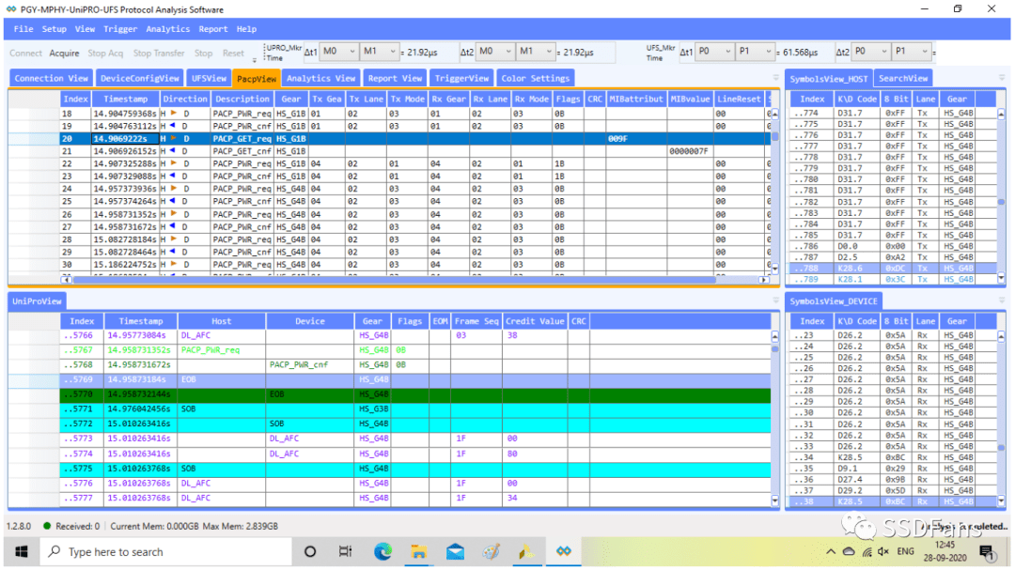Switch to the UFSView tab
The height and width of the screenshot is (570, 1015).
[209, 78]
